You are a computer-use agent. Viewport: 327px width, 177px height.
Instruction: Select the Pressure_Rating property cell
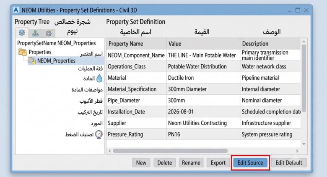(136, 134)
